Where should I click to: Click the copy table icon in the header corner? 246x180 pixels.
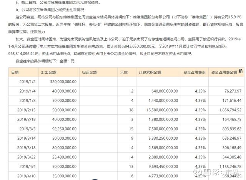click(241, 71)
